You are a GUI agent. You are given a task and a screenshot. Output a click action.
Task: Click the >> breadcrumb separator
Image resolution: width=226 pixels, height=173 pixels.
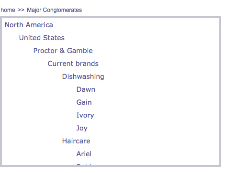click(x=21, y=10)
